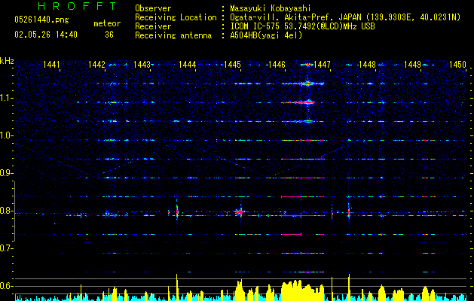Screen dimensions: 474x301
Task: Click the 1442 time marker
Action: (96, 65)
